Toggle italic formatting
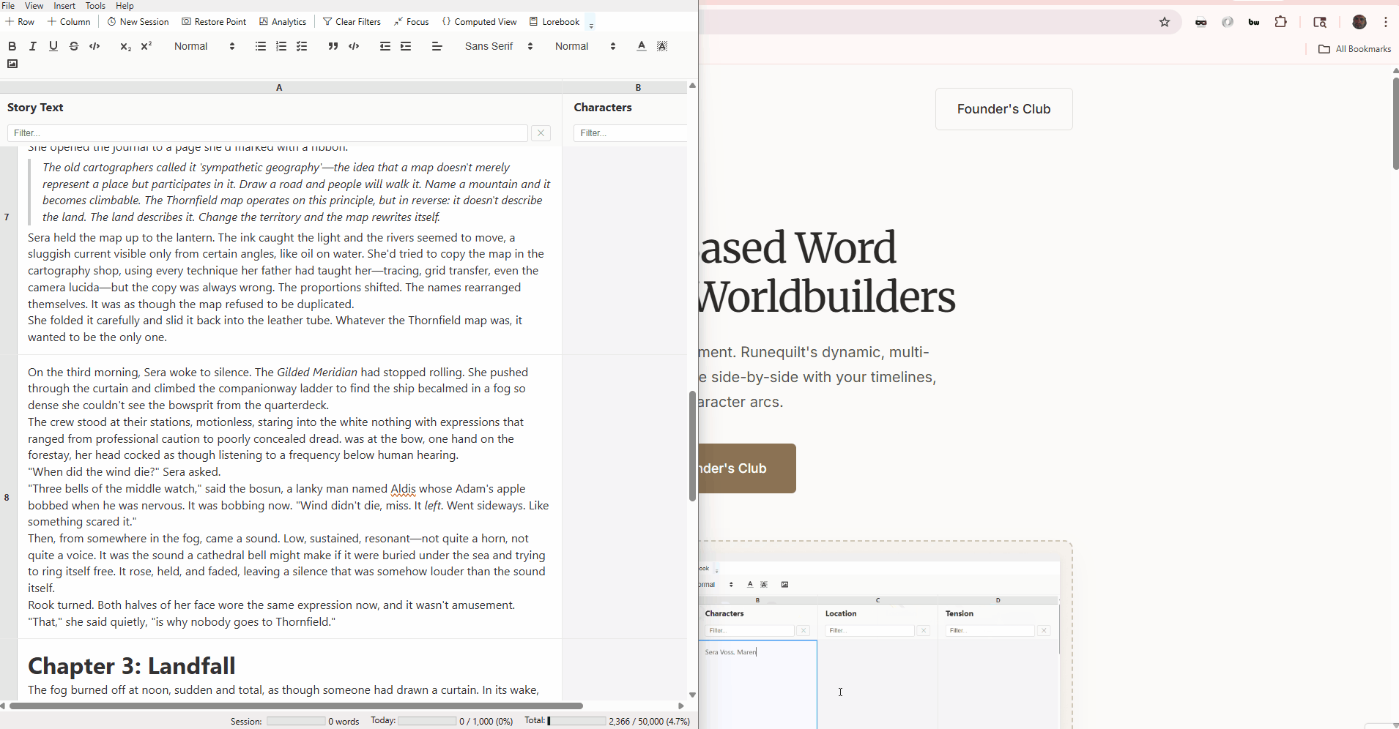The image size is (1399, 729). point(33,46)
